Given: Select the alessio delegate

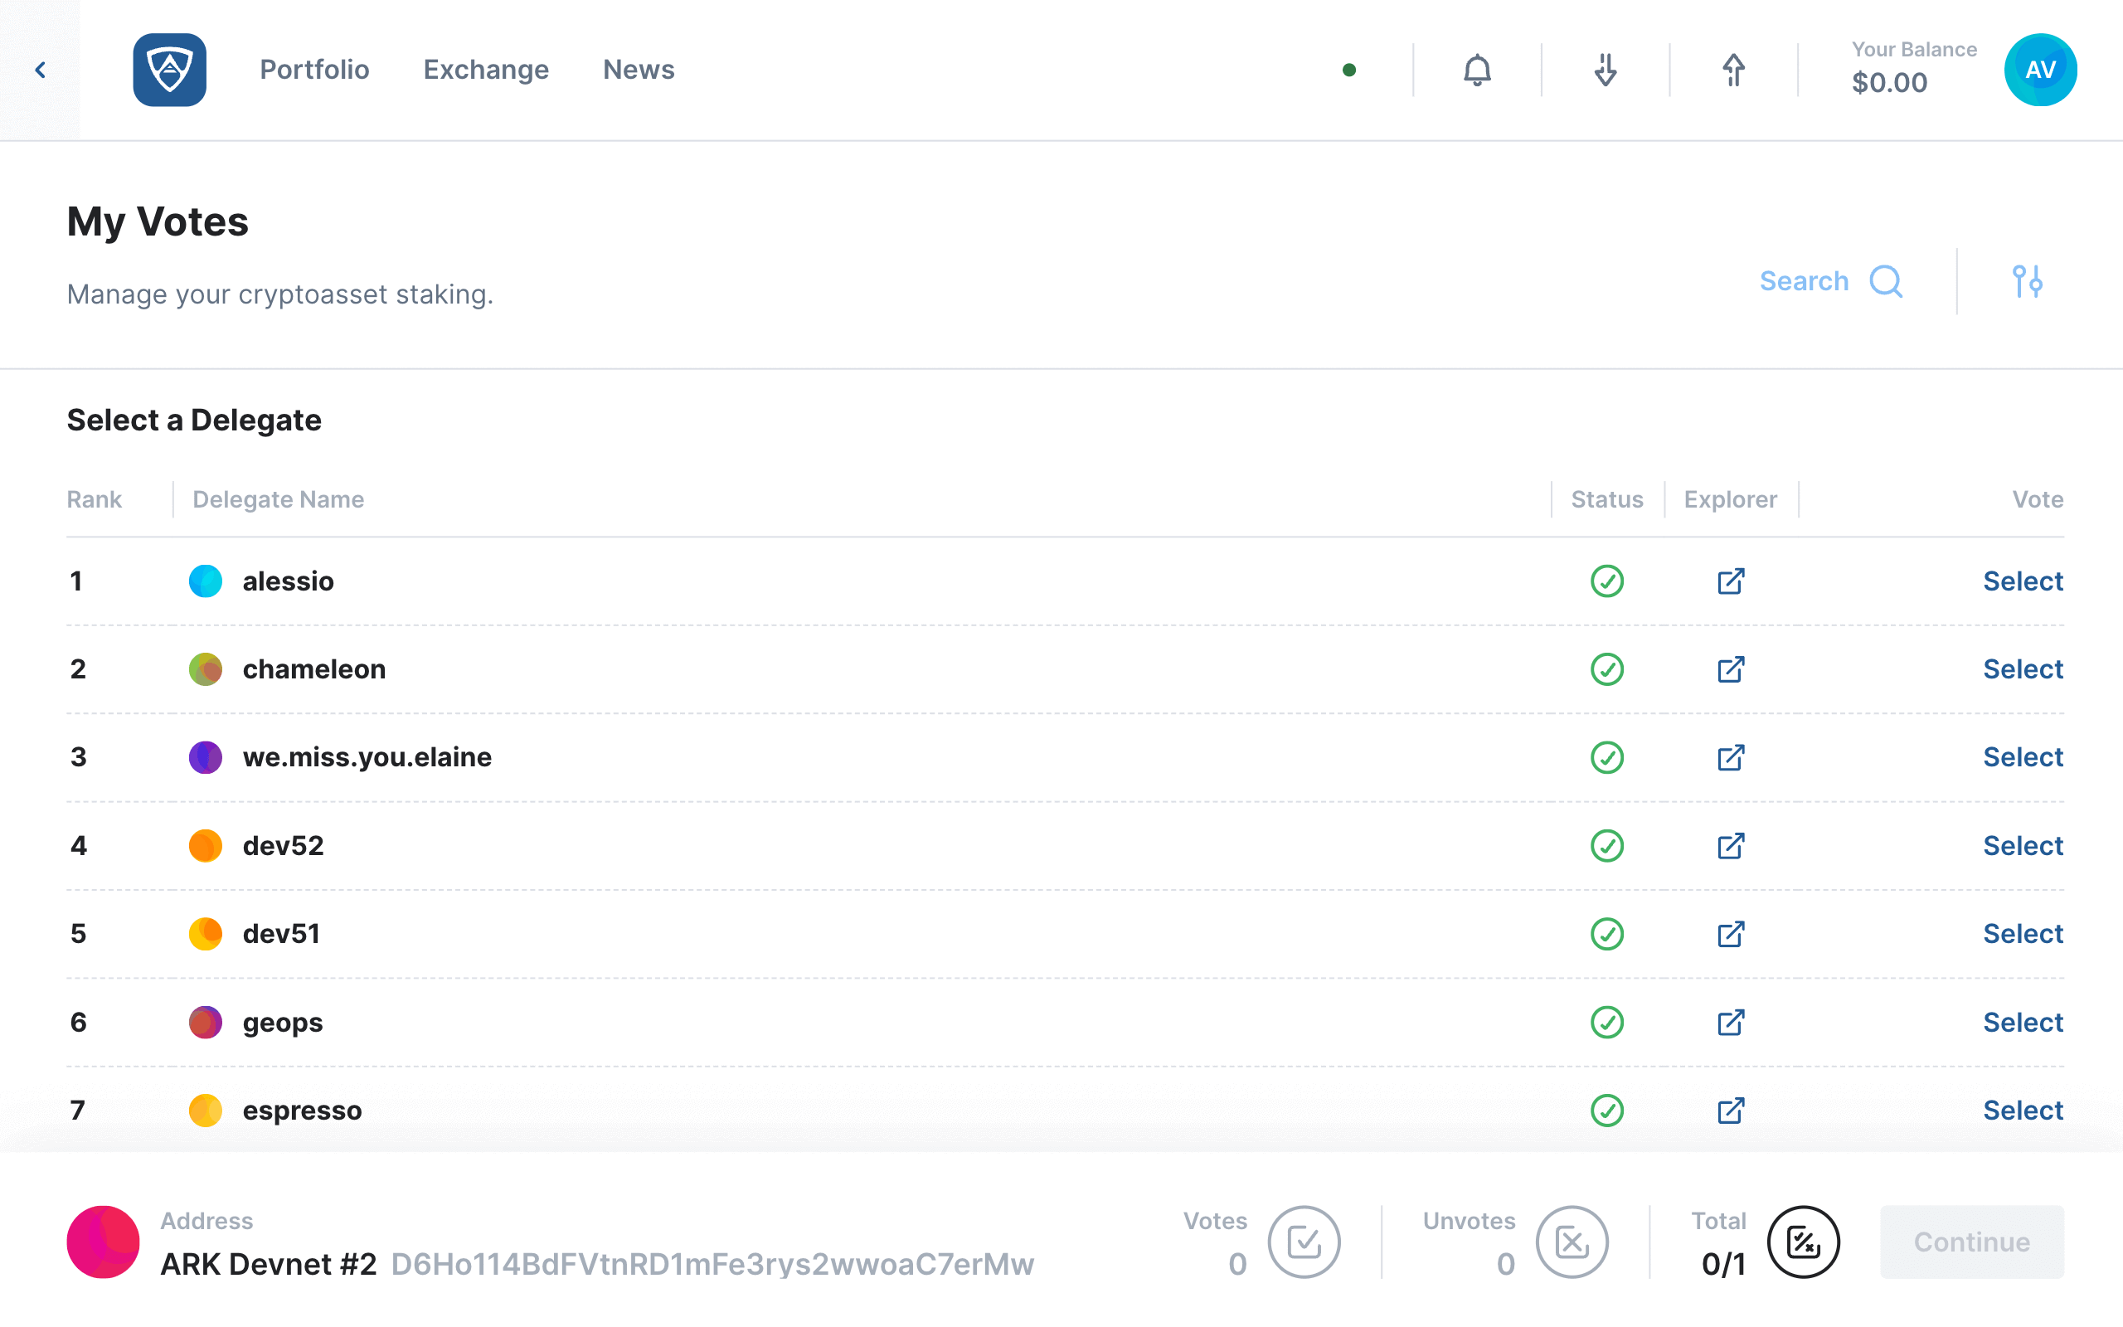Looking at the screenshot, I should [x=2023, y=581].
